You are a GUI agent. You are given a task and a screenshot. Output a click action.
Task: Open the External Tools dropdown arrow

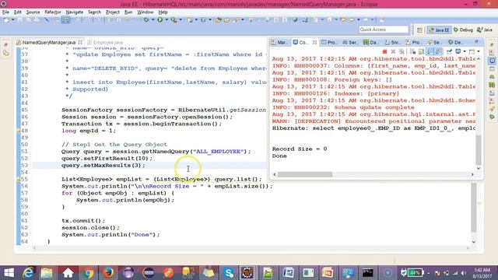[x=181, y=19]
